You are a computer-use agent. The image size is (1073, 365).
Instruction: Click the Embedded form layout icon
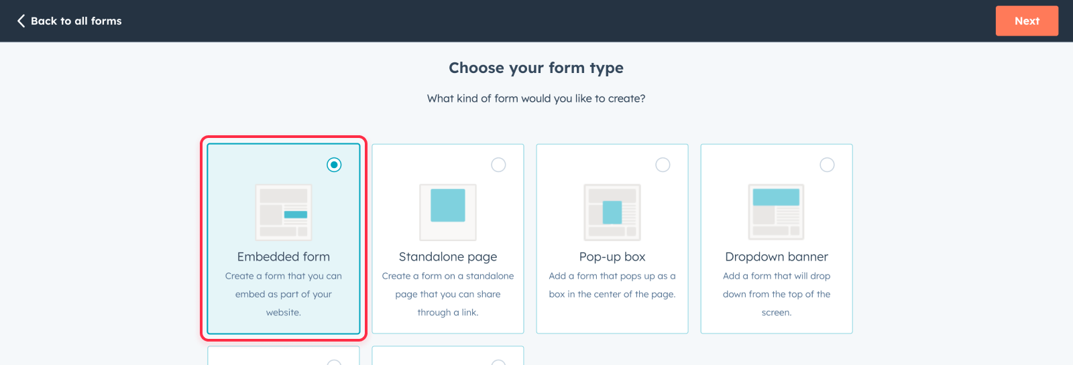[284, 212]
